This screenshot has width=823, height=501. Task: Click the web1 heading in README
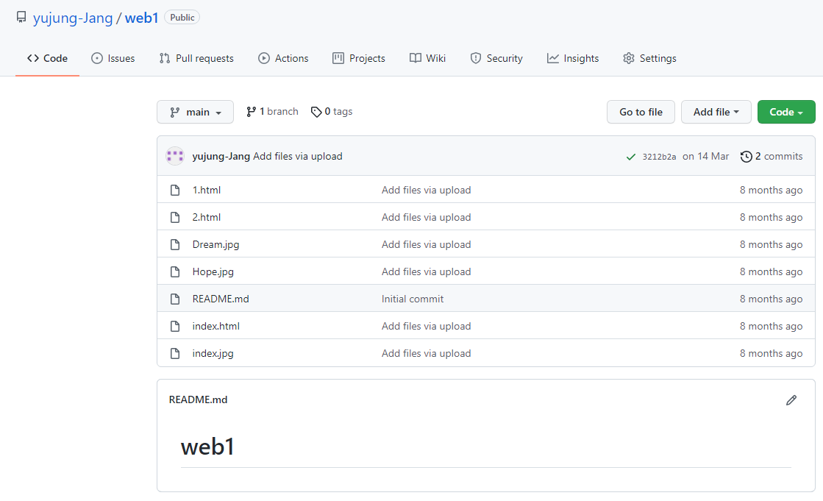(x=207, y=447)
